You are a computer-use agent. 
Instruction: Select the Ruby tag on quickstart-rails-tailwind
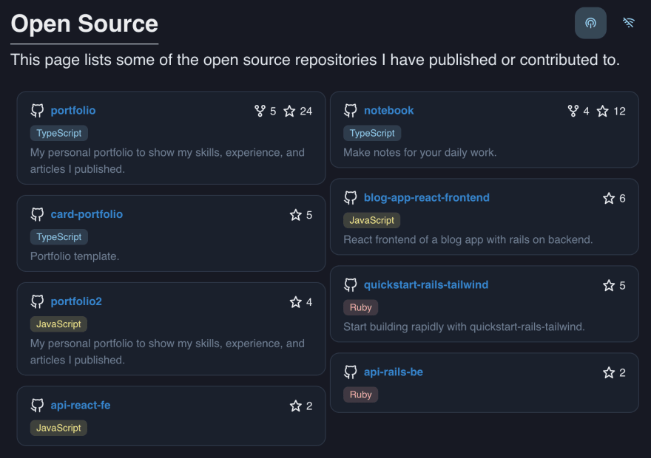tap(360, 307)
